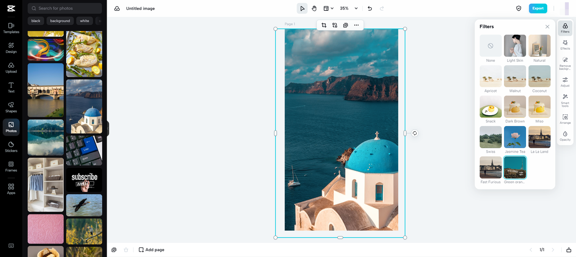Open the page layout dropdown in top toolbar
Image resolution: width=576 pixels, height=257 pixels.
pyautogui.click(x=328, y=8)
